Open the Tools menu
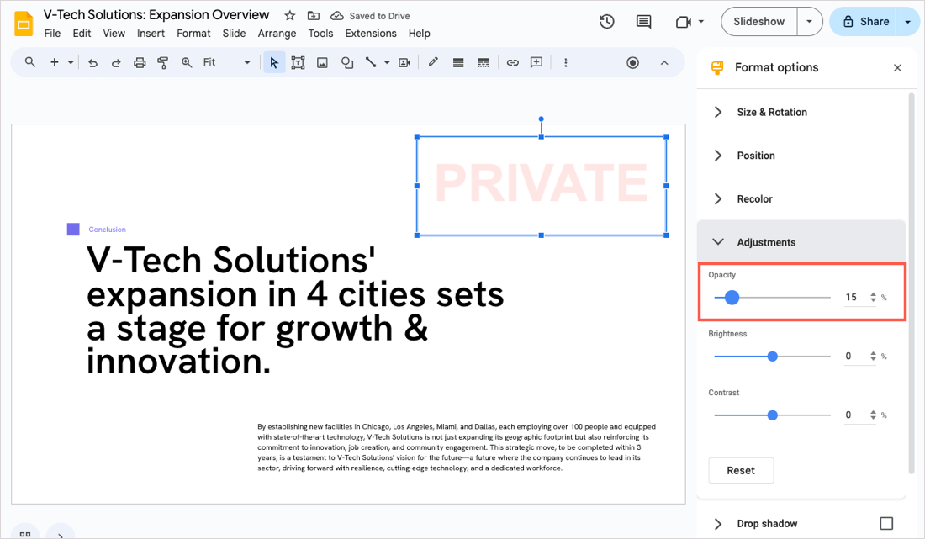The width and height of the screenshot is (925, 539). click(321, 34)
